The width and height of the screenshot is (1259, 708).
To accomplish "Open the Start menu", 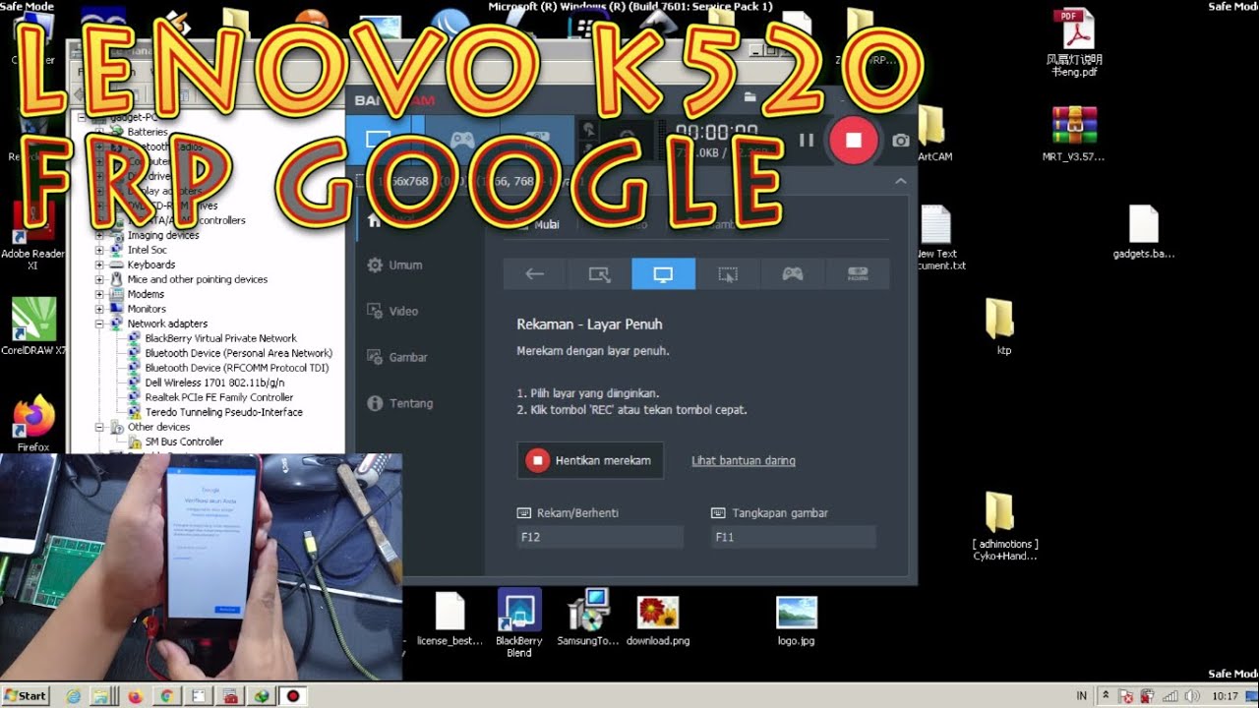I will click(26, 695).
